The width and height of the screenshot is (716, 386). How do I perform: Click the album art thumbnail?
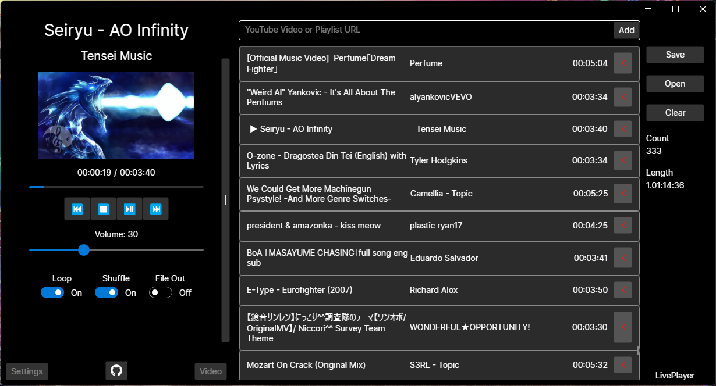pyautogui.click(x=116, y=115)
